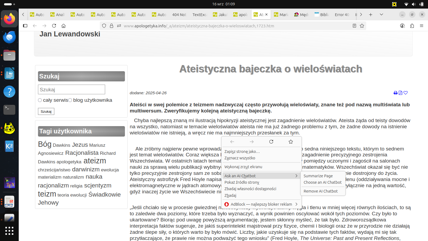Viewport: 428px width, 241px height.
Task: Choose "Summarize Page" from the chatbot submenu
Action: pyautogui.click(x=318, y=176)
